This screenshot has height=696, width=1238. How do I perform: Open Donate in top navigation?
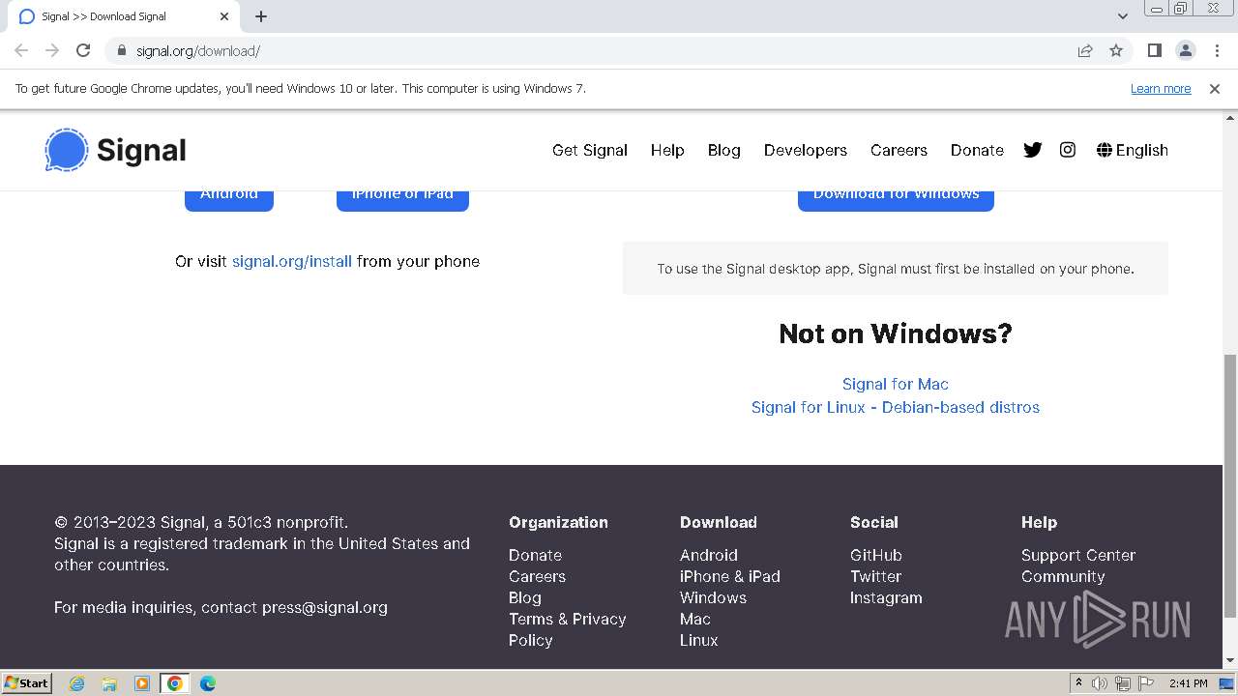pos(977,150)
